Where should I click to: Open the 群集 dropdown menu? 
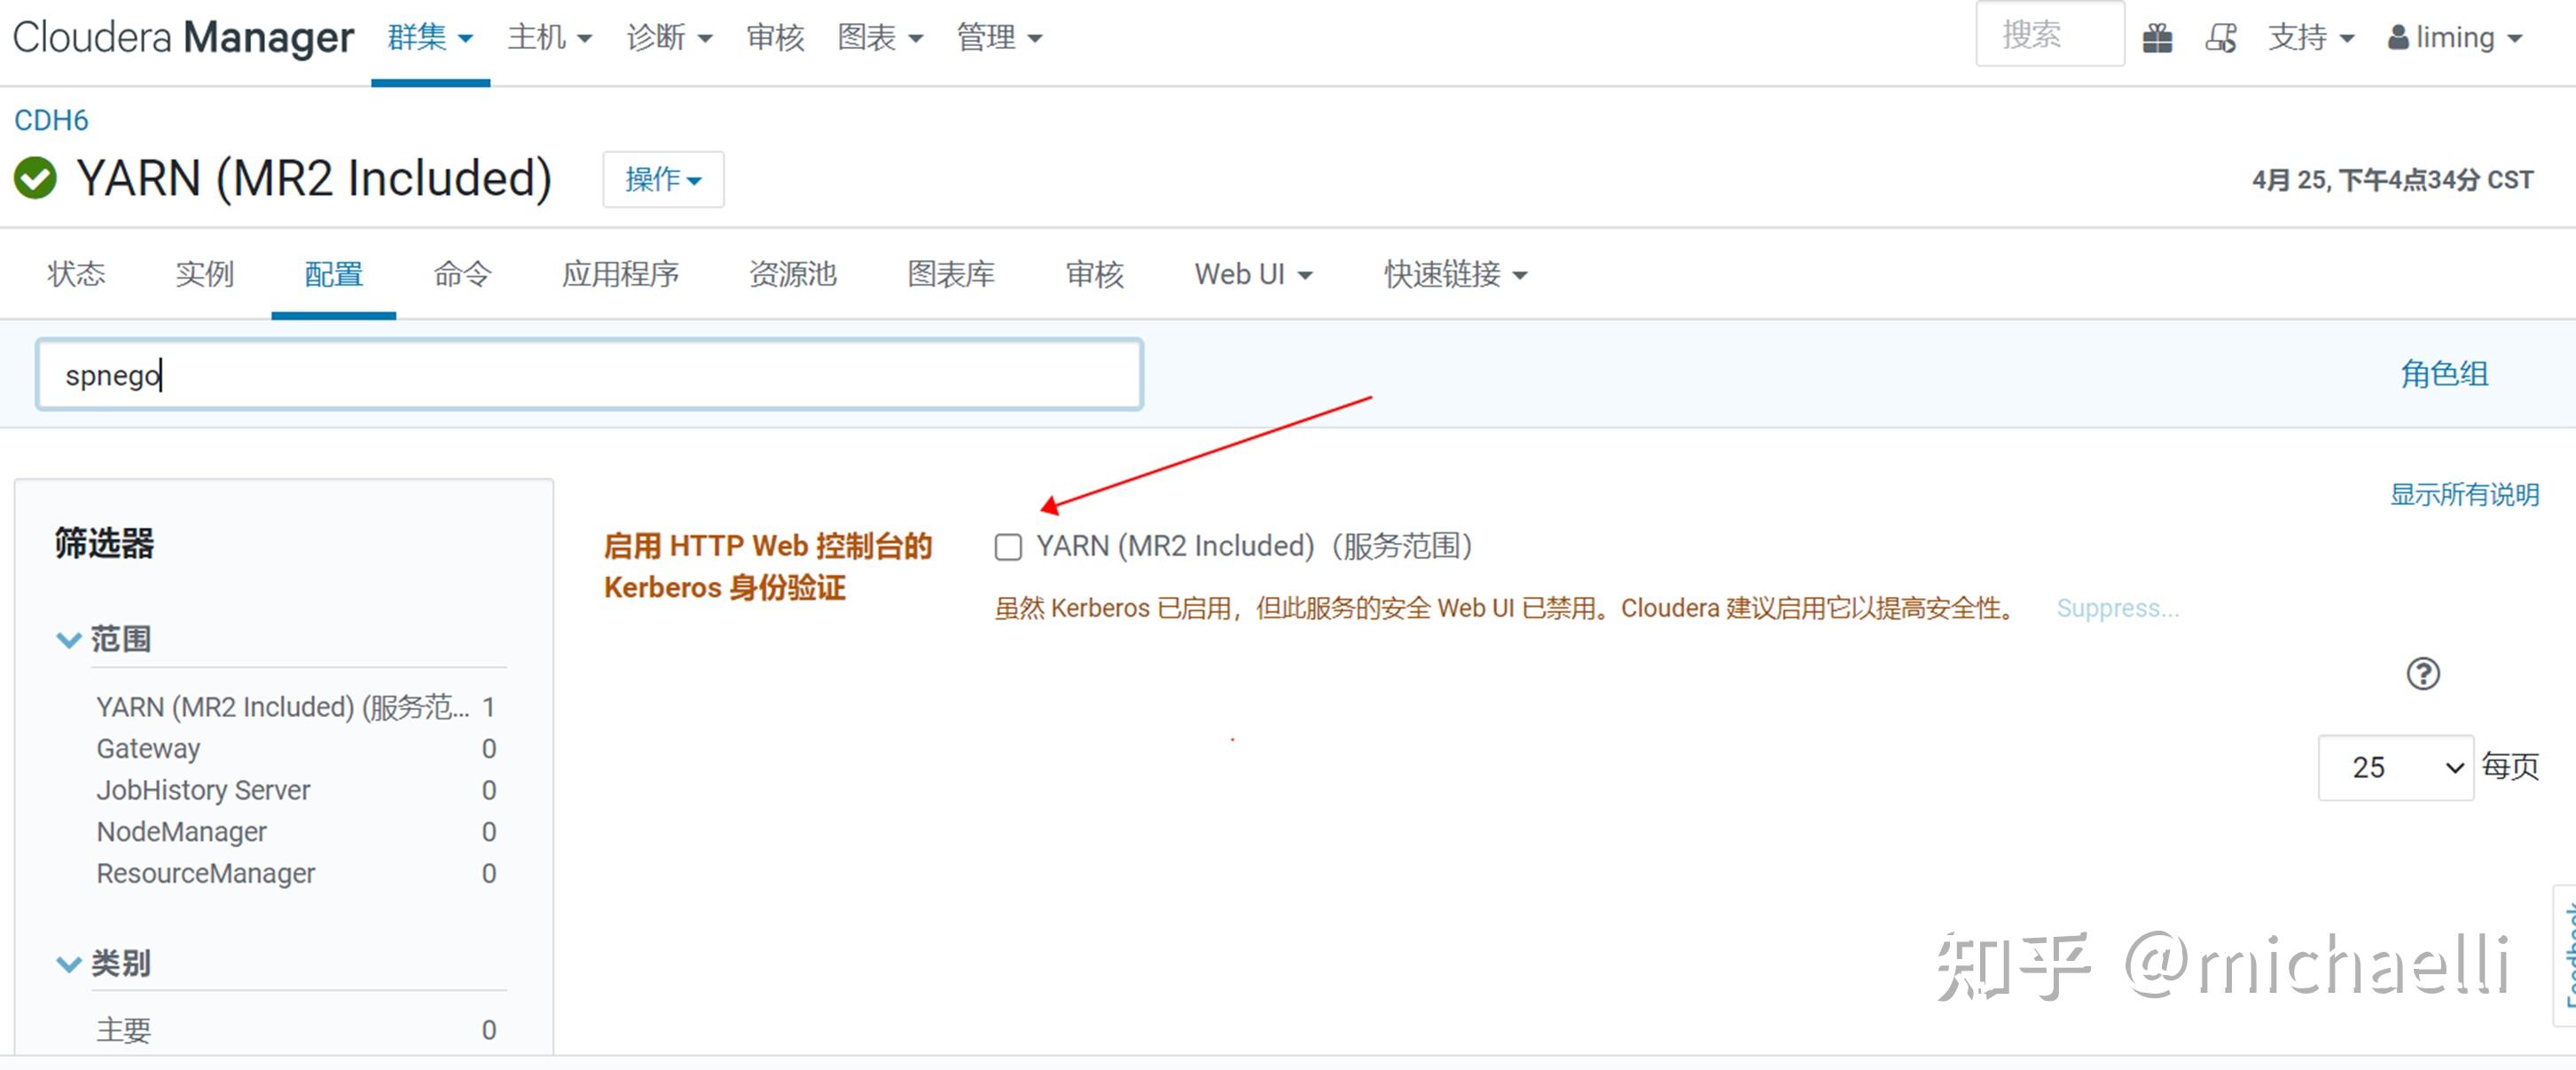click(x=429, y=37)
